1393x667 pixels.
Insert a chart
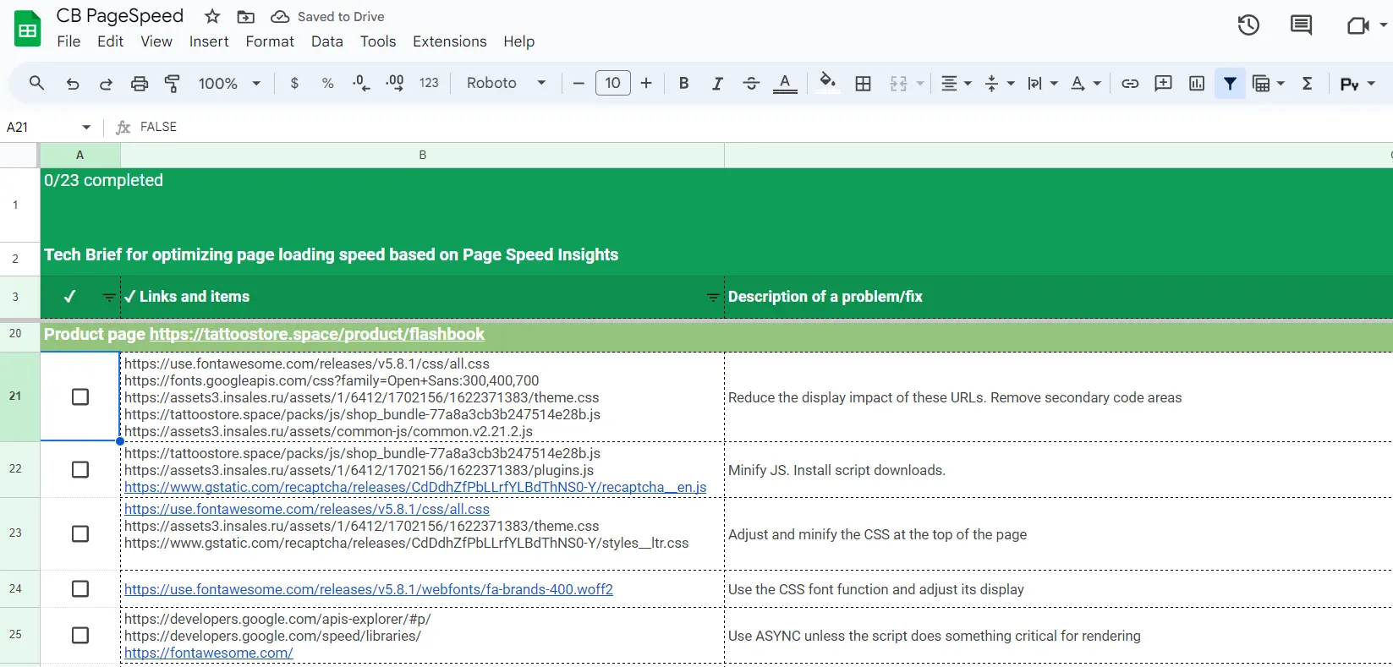click(1197, 83)
